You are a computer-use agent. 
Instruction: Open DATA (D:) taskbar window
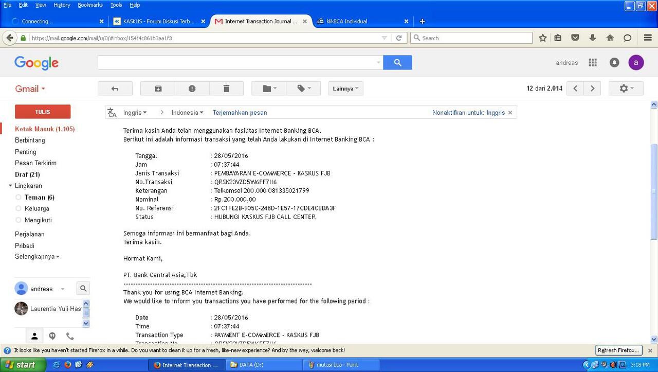(264, 365)
